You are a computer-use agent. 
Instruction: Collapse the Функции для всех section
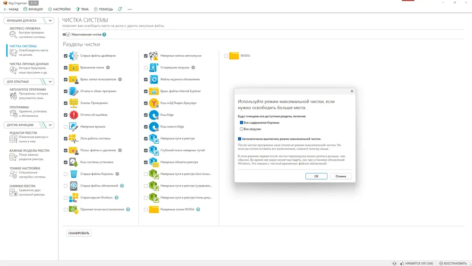[50, 20]
